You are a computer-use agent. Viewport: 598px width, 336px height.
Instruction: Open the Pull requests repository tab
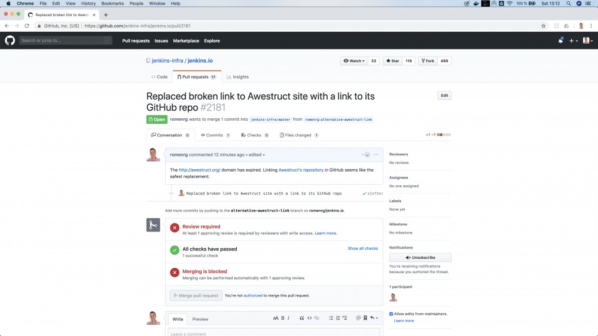[x=197, y=77]
